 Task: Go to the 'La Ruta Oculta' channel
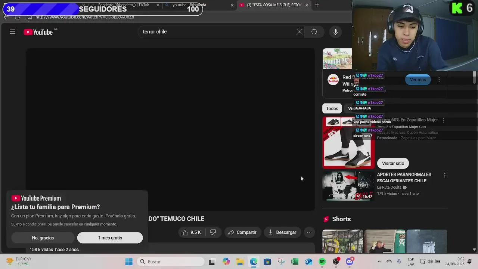click(x=389, y=187)
